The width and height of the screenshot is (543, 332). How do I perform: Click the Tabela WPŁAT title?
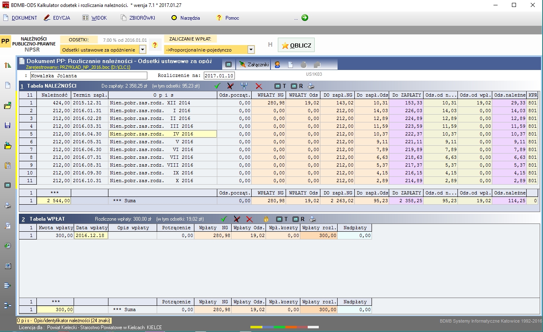47,219
